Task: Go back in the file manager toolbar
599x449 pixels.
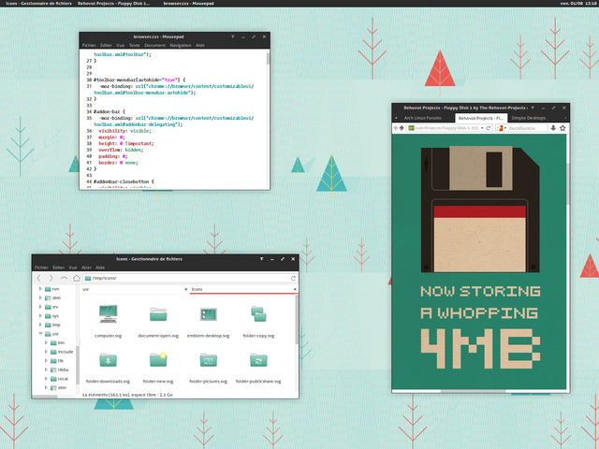Action: [39, 278]
